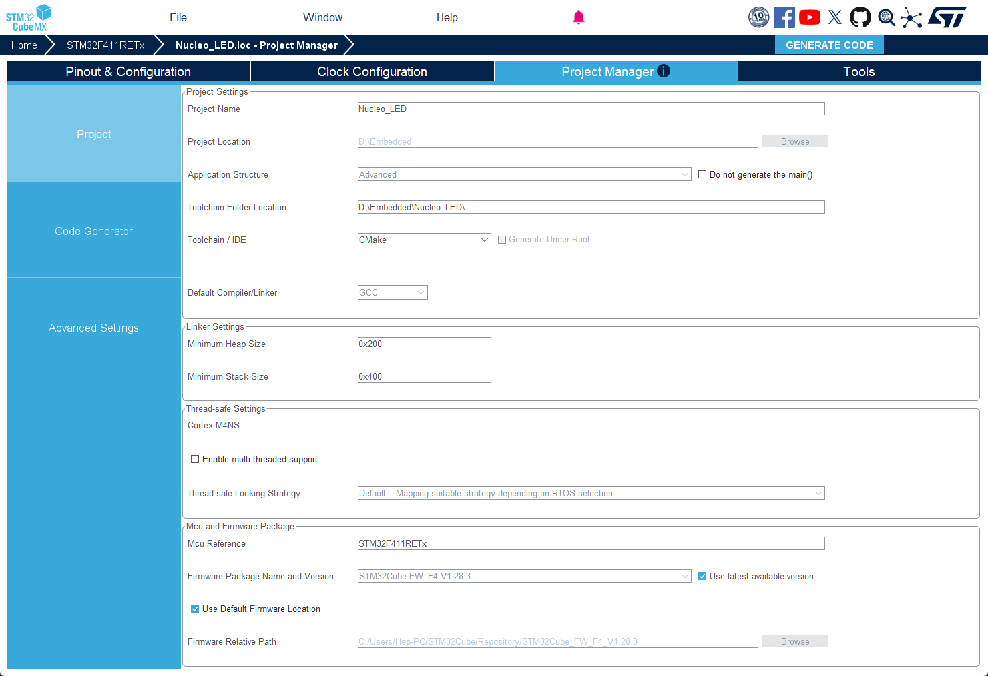Toggle Do not generate the main() checkbox

702,174
